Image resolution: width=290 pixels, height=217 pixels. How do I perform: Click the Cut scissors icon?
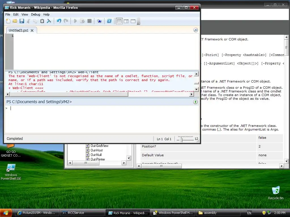29,21
